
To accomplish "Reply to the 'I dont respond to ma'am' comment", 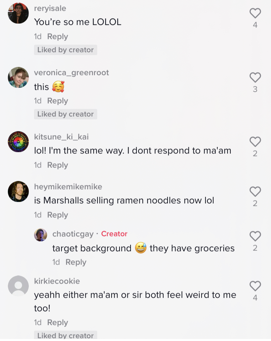I will tap(58, 165).
